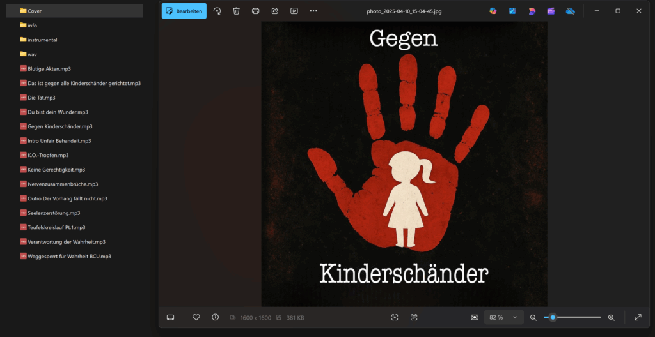Mark photo as favorite with heart icon
Screen dimensions: 655x337
196,317
